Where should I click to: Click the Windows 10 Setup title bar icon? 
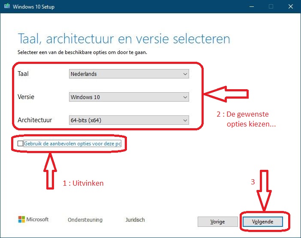[x=7, y=6]
